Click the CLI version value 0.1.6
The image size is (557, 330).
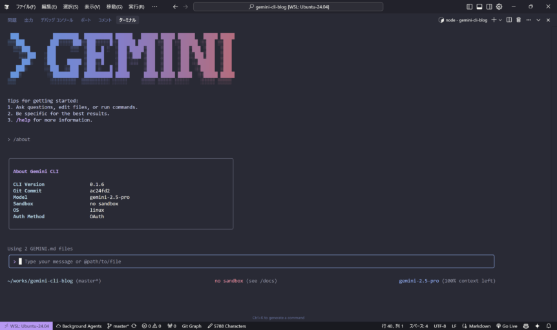point(97,185)
